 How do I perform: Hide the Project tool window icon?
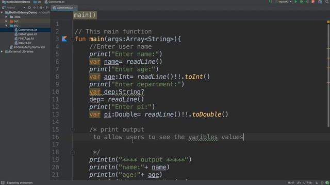pos(47,8)
